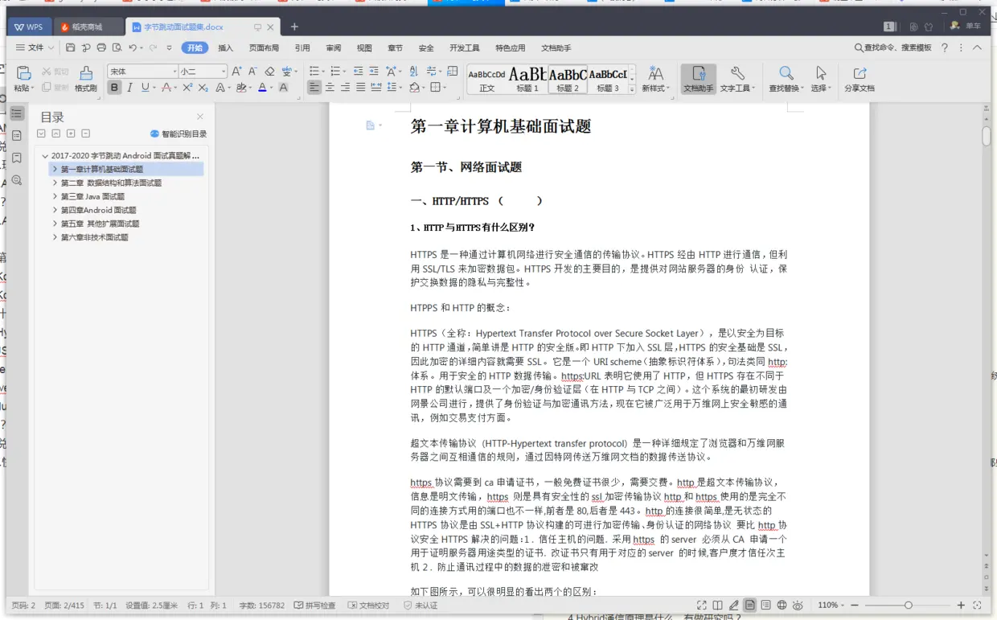Toggle Underline formatting
This screenshot has width=997, height=620.
tap(146, 88)
